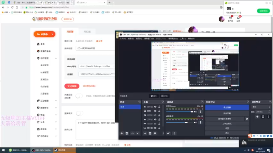Open the transition type dropdown (渐变)

[261, 107]
